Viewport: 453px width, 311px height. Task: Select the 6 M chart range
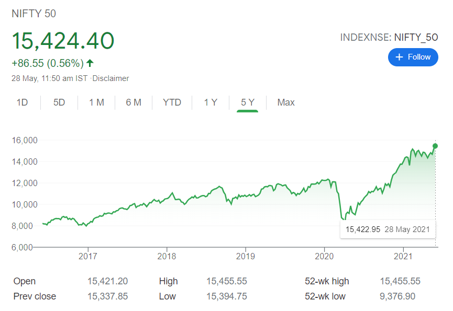[x=134, y=102]
